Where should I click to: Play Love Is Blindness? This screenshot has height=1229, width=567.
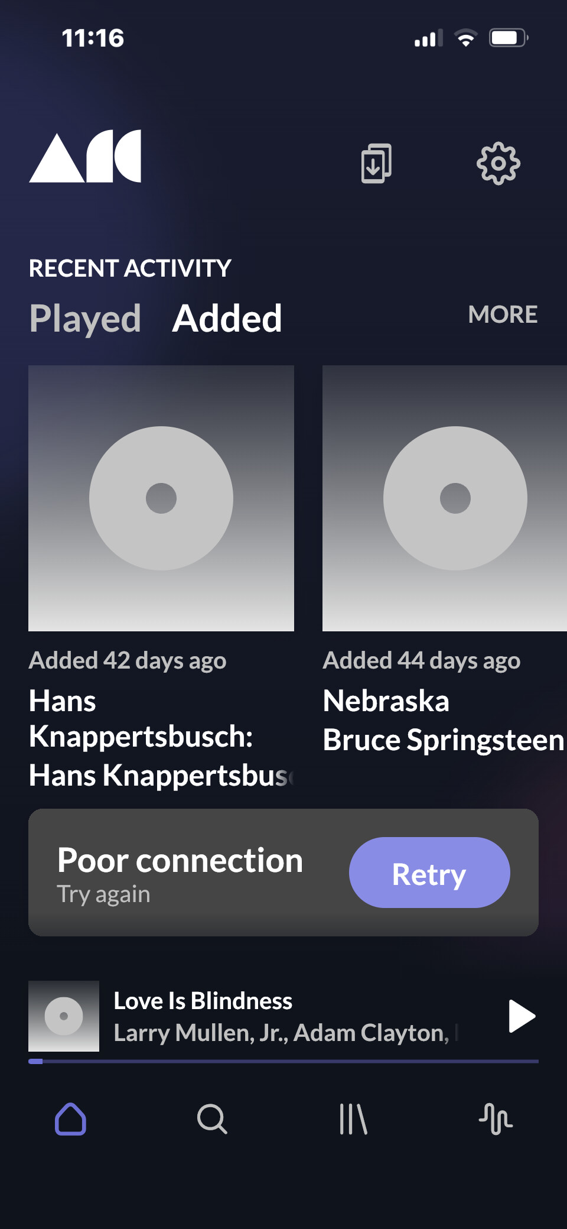point(522,1016)
